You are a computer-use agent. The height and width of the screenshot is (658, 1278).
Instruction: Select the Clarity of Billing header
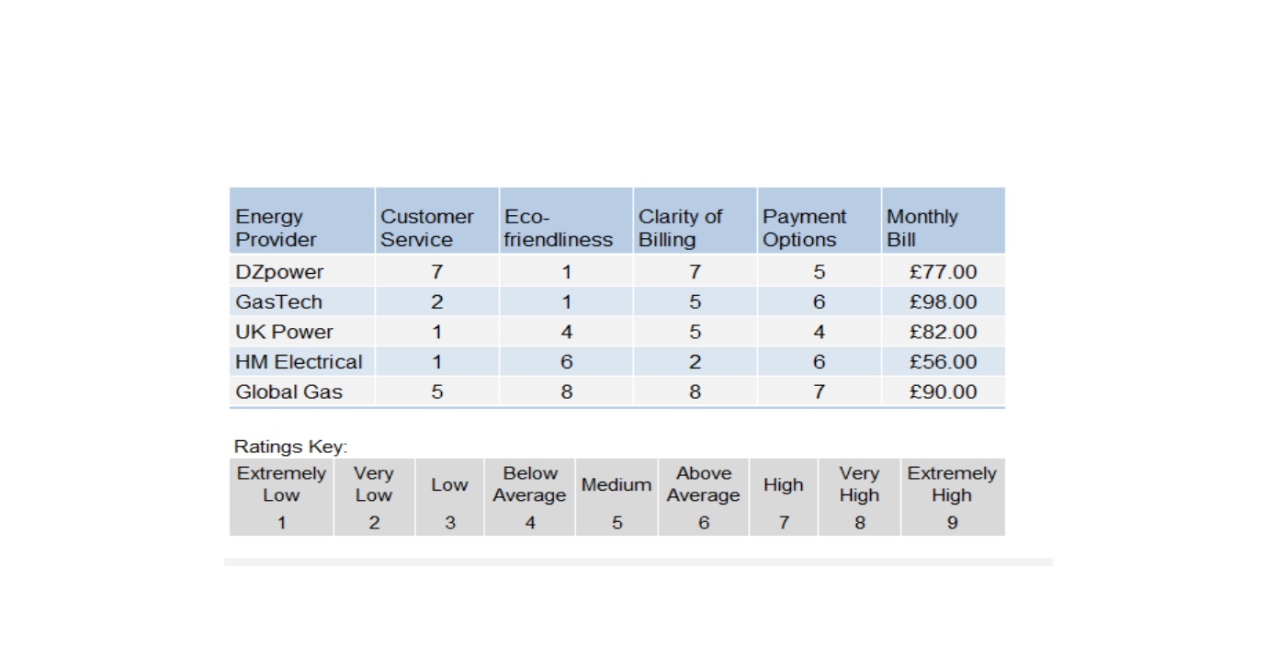[x=695, y=221]
